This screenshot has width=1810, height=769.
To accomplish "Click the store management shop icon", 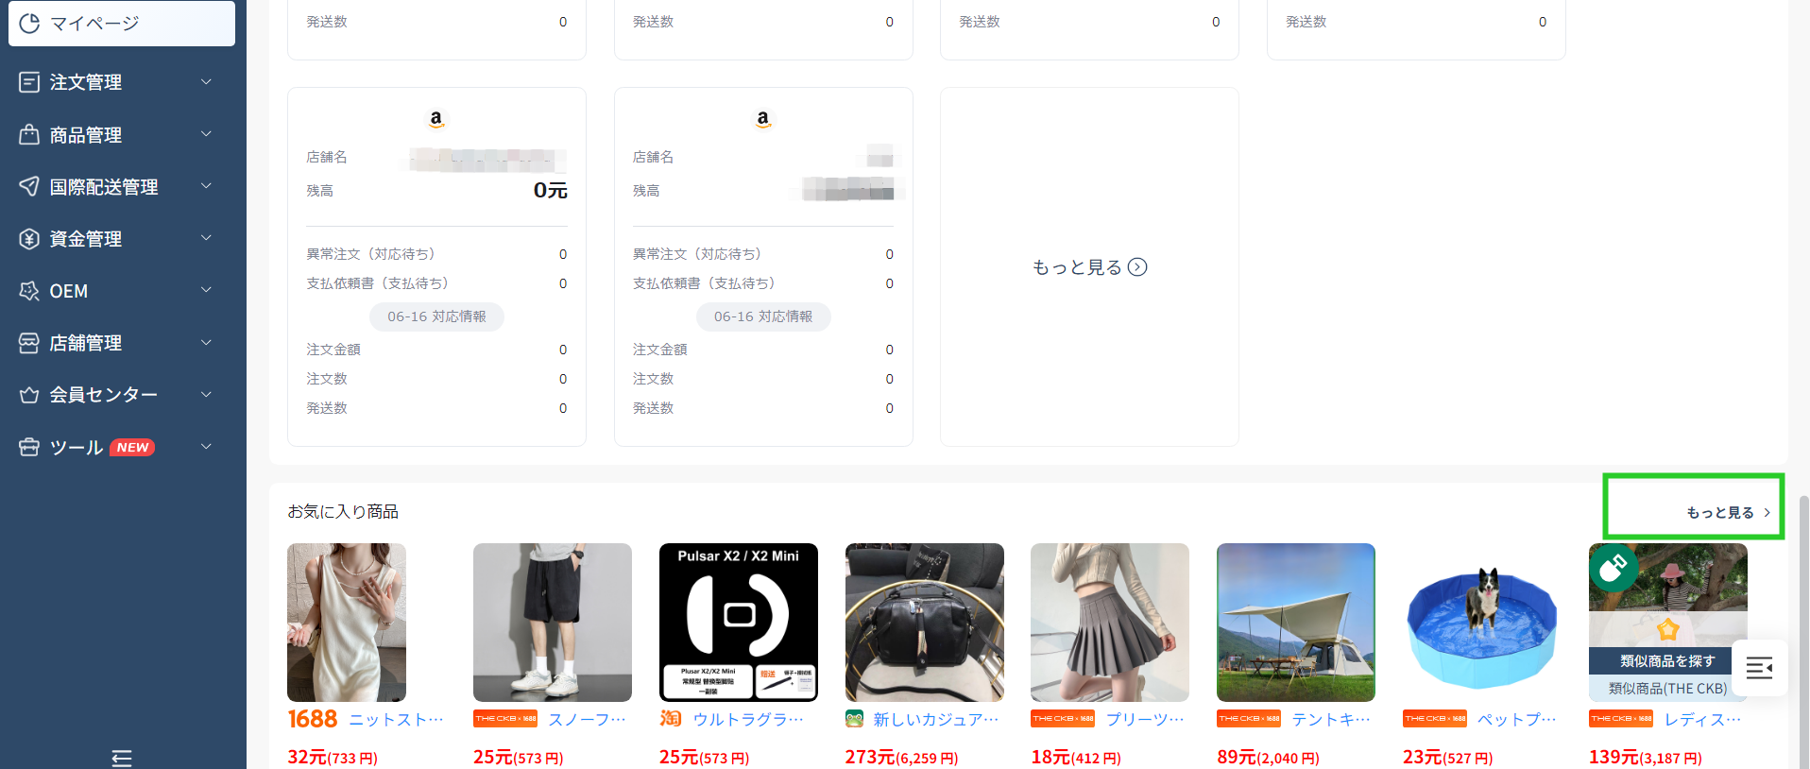I will point(29,343).
